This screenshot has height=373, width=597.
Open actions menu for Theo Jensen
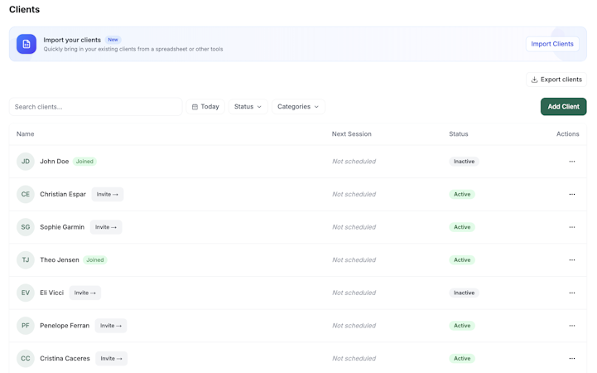(572, 259)
